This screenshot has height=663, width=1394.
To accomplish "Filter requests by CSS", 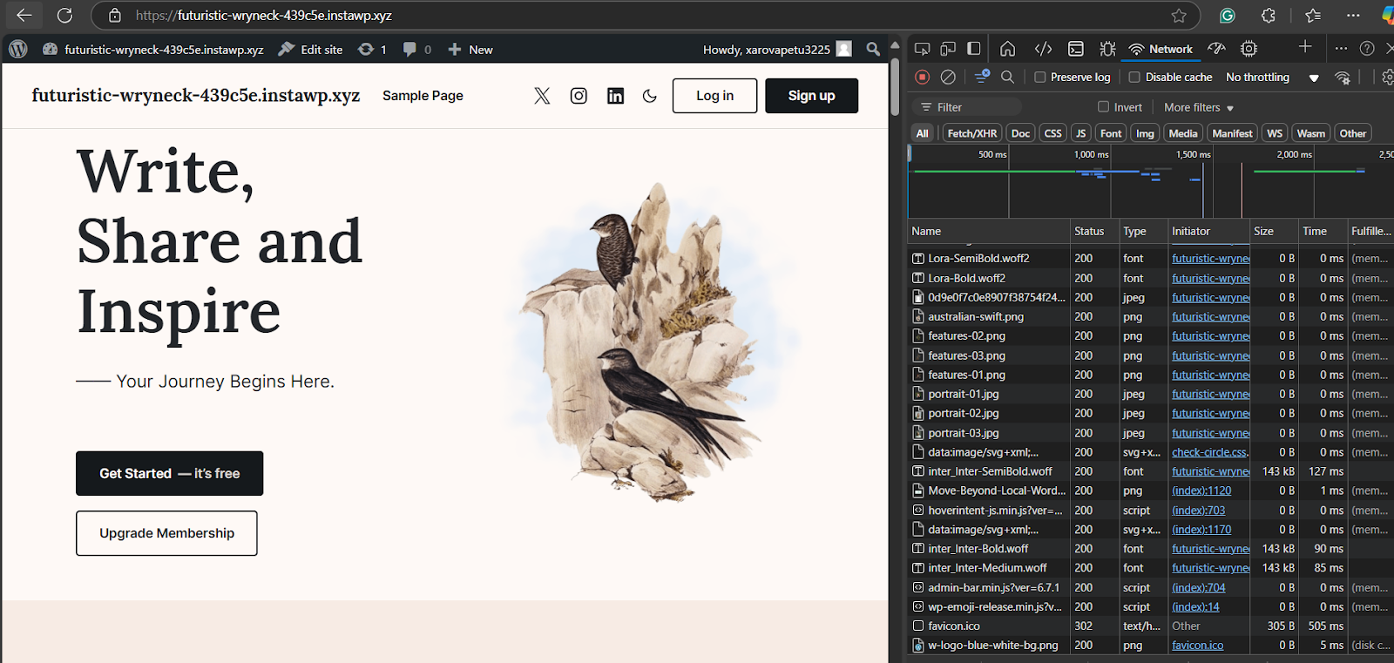I will tap(1052, 133).
